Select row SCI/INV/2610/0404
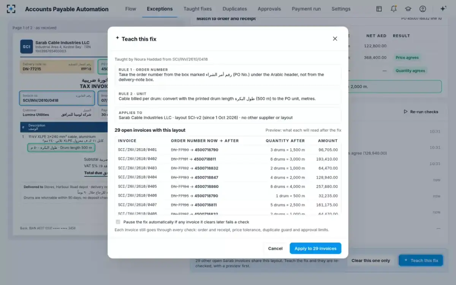 [x=228, y=177]
